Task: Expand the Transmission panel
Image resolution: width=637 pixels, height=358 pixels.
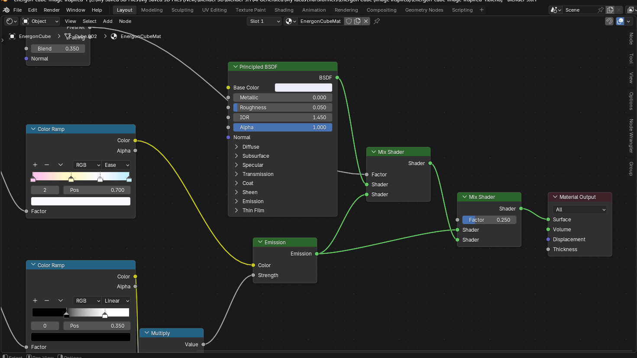Action: point(236,174)
